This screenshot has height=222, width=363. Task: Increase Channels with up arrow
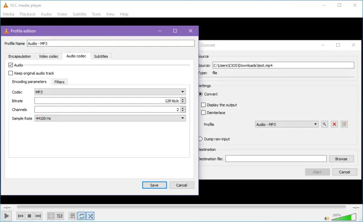[183, 108]
